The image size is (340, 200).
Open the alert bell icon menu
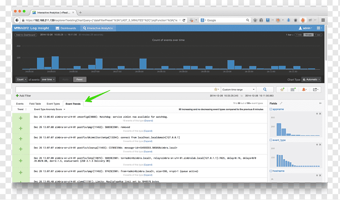pos(304,89)
